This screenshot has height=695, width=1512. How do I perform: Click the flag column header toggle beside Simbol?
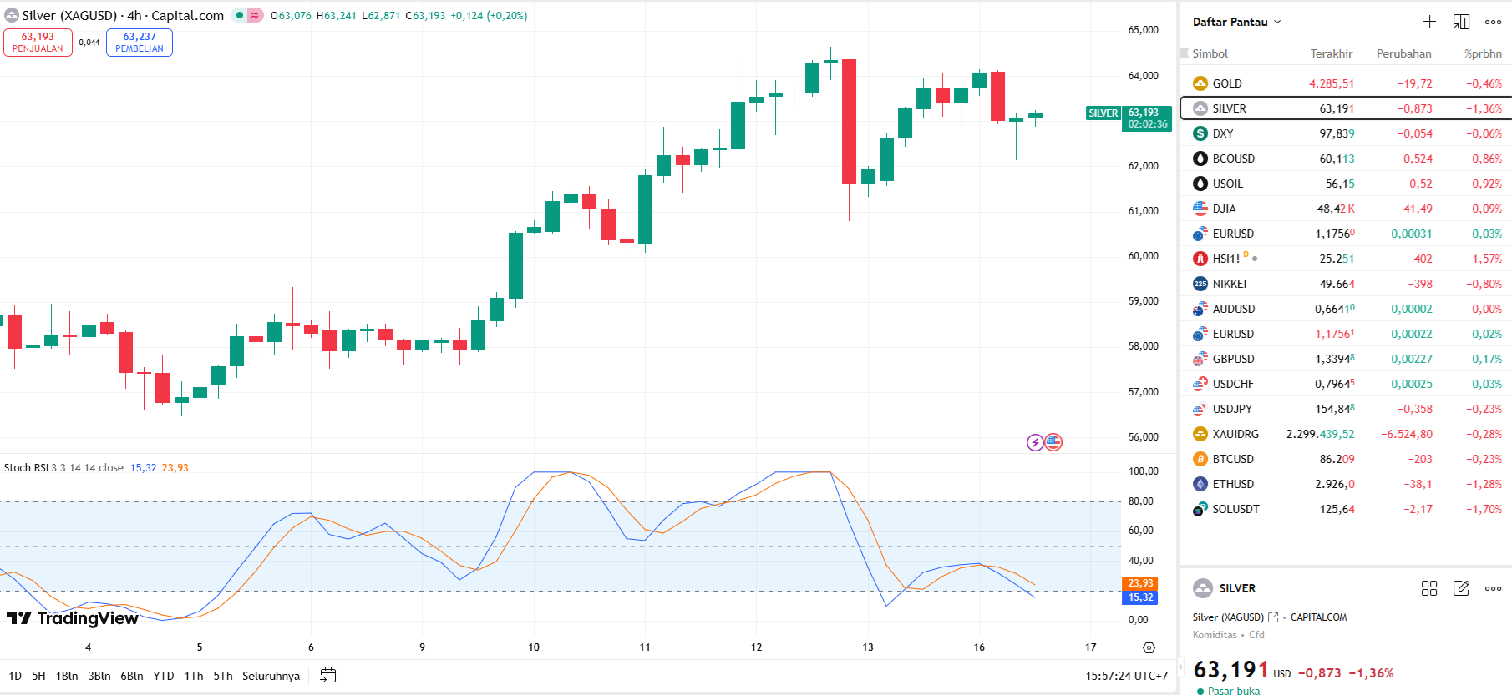1184,53
